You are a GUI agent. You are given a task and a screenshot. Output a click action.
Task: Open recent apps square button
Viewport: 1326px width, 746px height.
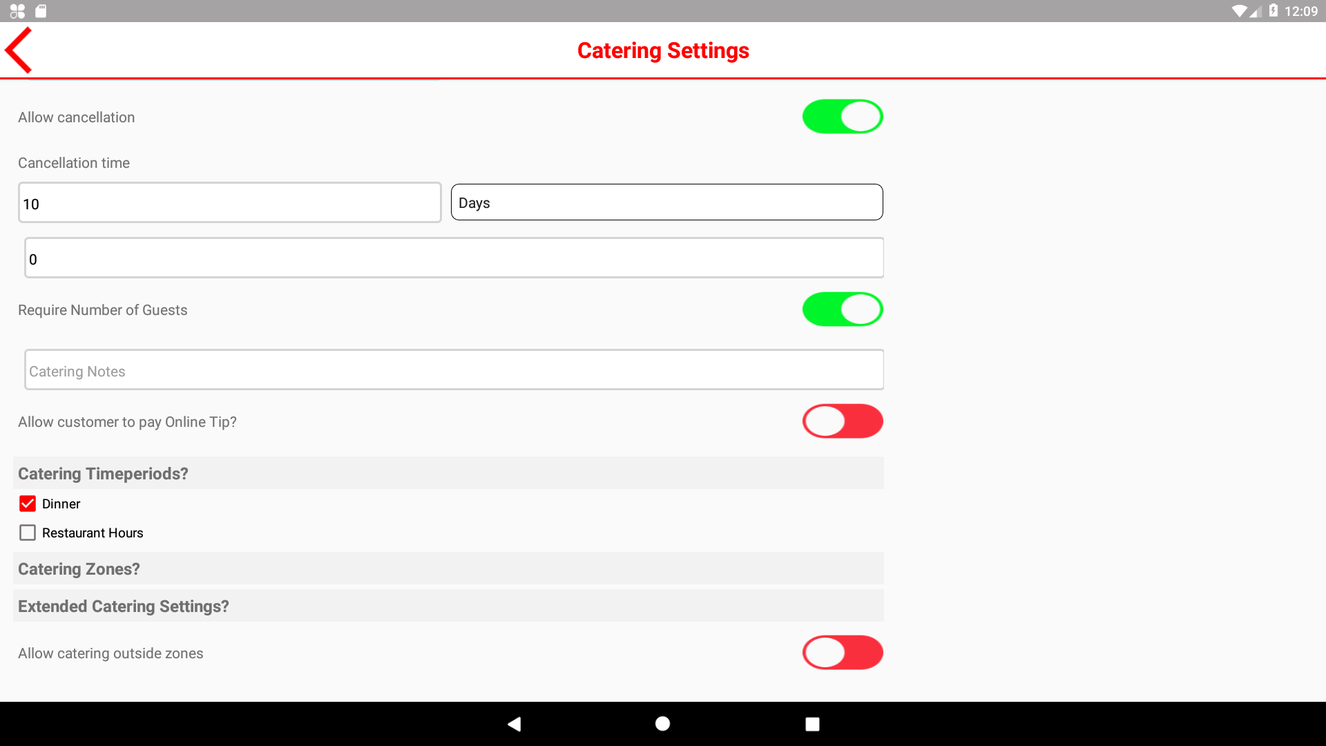[x=812, y=724]
